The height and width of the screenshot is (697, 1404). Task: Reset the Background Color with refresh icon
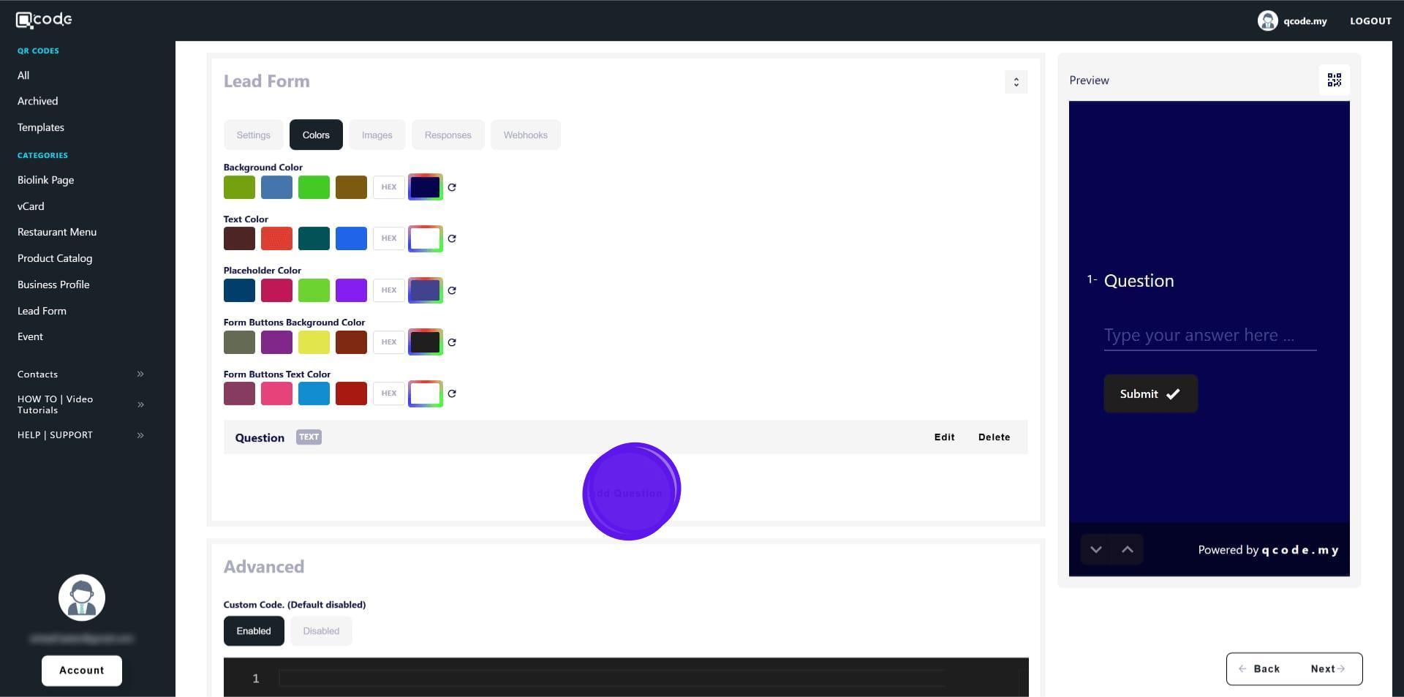452,187
